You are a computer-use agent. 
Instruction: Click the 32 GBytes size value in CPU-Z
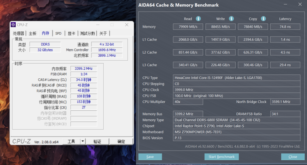45,50
